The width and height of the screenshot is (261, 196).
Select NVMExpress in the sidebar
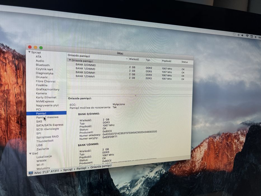point(45,101)
